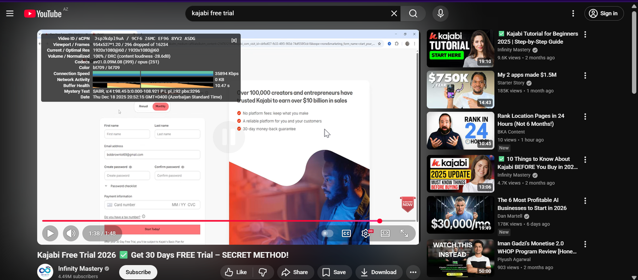Enter full screen mode
Viewport: 638px width, 280px height.
(x=404, y=233)
